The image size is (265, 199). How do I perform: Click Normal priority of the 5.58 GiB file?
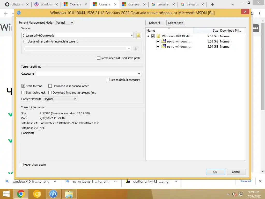point(225,41)
